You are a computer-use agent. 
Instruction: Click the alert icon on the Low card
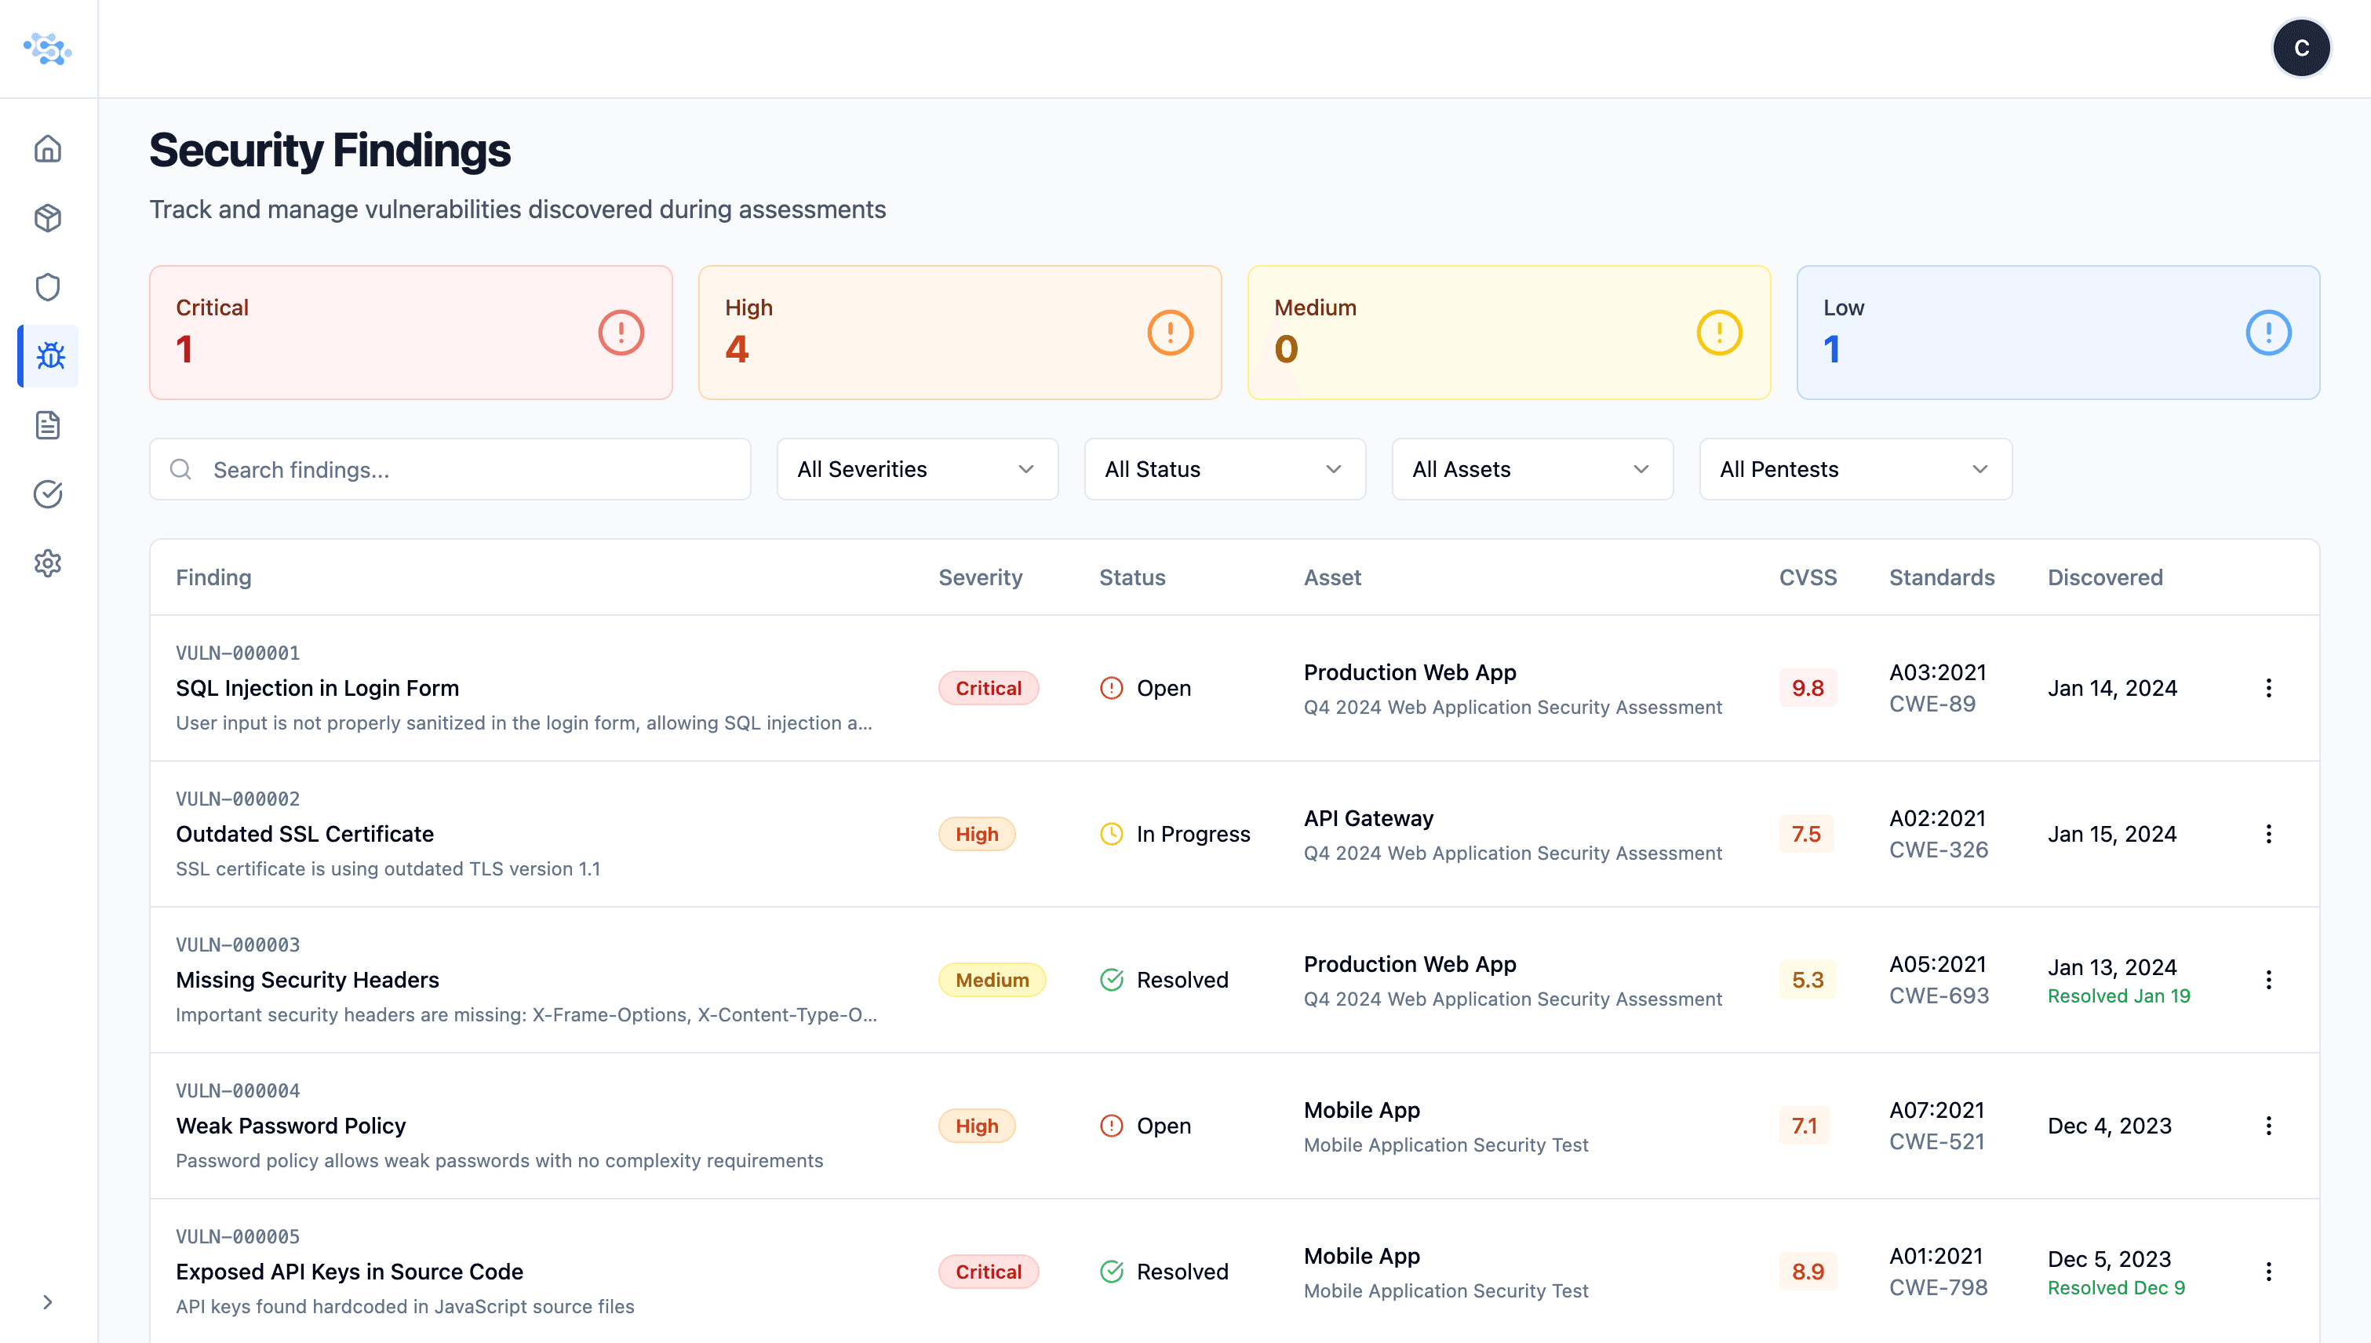[2267, 332]
